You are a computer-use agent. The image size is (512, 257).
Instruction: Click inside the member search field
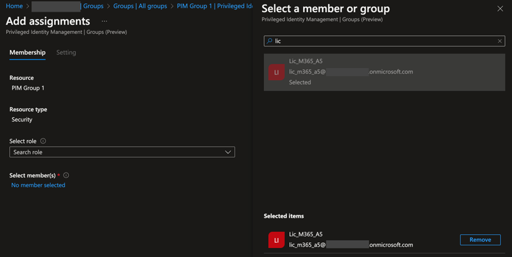[x=385, y=41]
